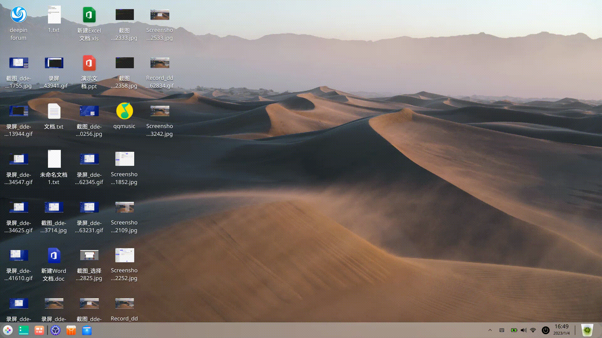Click the battery charging tray icon
Screen dimensions: 602x338
[514, 330]
